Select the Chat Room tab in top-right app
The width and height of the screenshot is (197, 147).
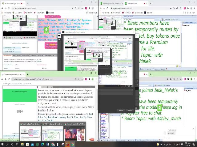(131, 17)
